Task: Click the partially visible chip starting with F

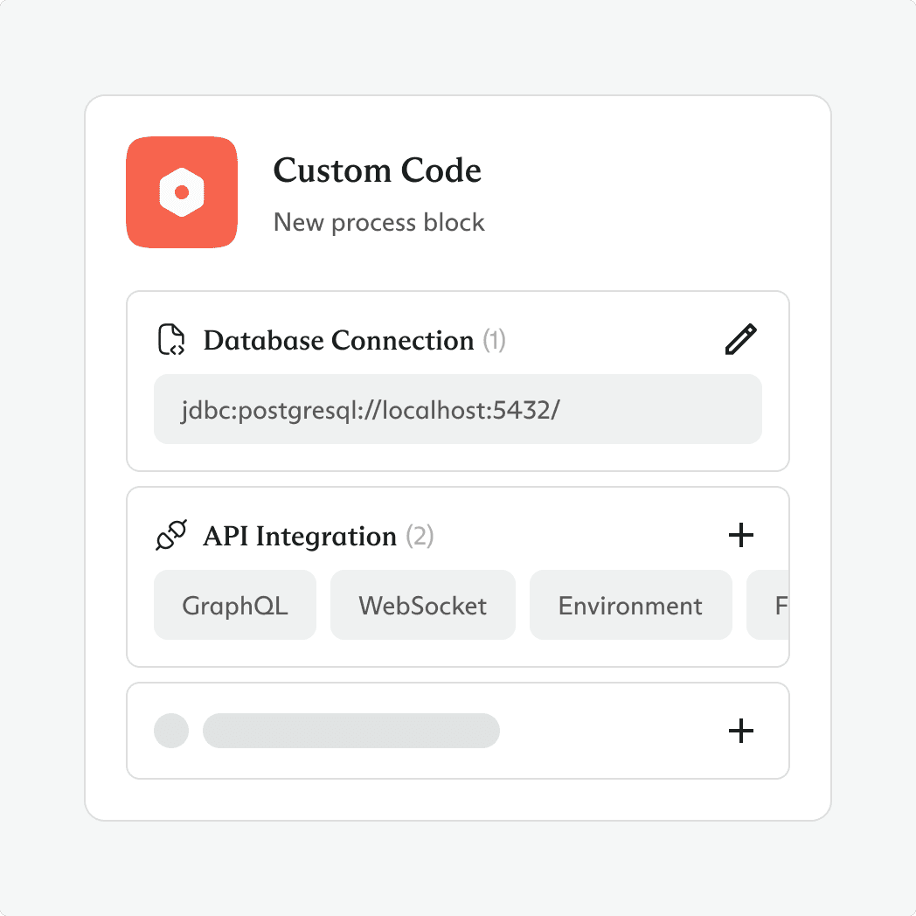Action: tap(771, 606)
